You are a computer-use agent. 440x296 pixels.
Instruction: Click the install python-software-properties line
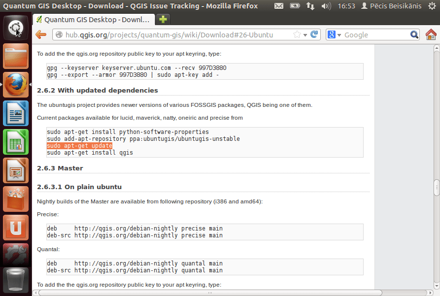(128, 132)
